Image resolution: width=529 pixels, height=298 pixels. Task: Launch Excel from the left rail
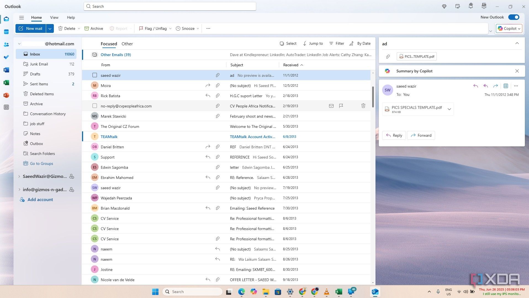6,83
